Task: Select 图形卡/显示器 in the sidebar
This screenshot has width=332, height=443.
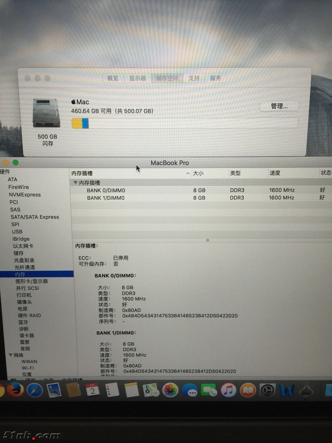Action: (32, 281)
